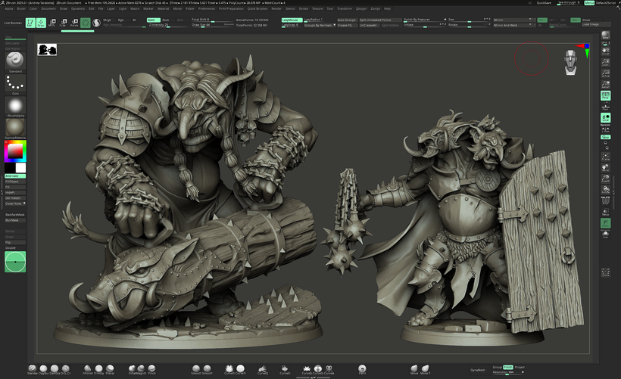621x379 pixels.
Task: Pick a color in the color picker square
Action: tap(14, 151)
